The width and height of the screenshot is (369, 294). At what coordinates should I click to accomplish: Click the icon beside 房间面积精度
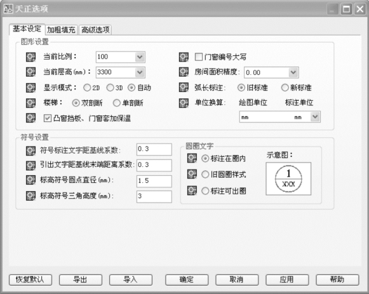184,72
